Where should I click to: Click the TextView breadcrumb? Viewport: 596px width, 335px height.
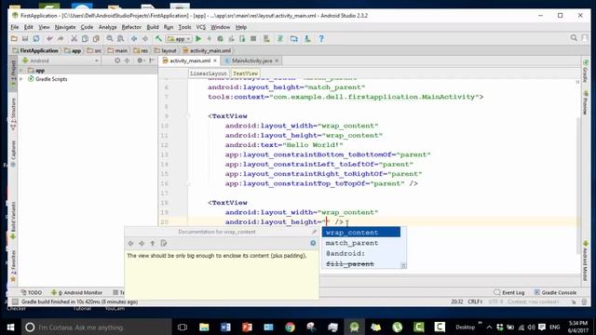point(245,74)
